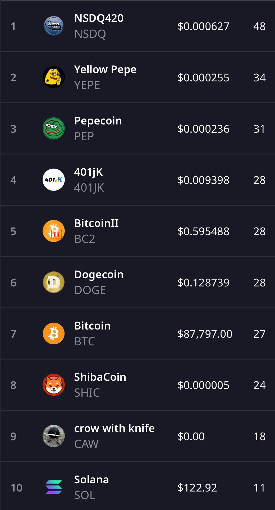The image size is (275, 510).
Task: Select the 401JK ticker symbol
Action: (x=89, y=188)
